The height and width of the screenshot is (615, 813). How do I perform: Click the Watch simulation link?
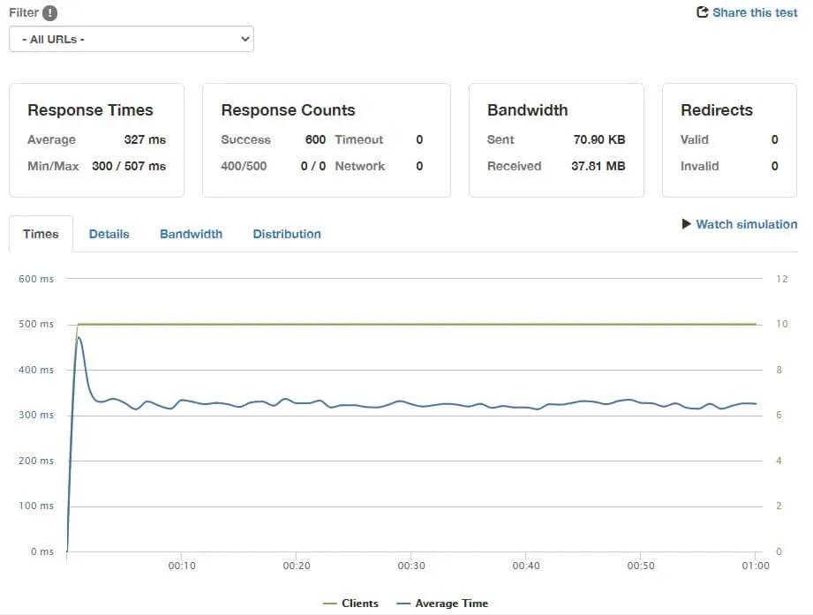point(747,224)
